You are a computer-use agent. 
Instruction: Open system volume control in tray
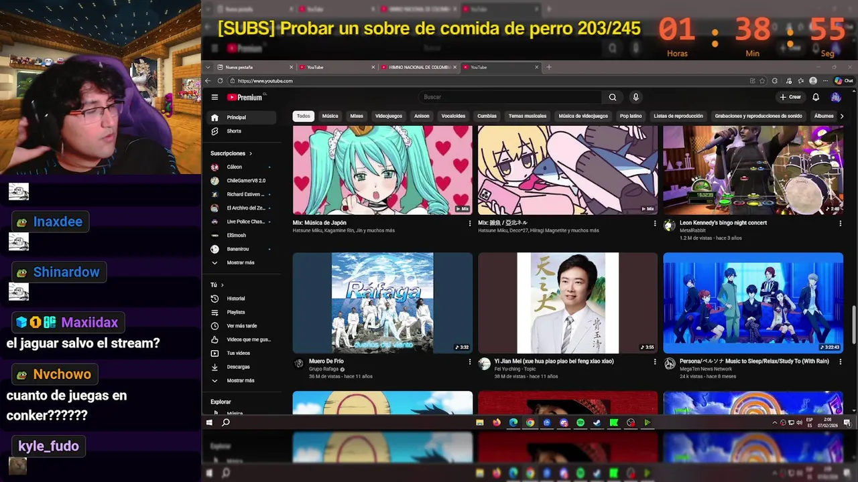798,422
